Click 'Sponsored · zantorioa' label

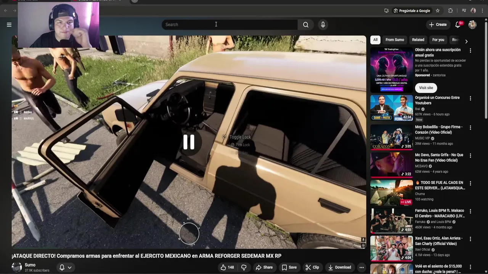coord(430,75)
